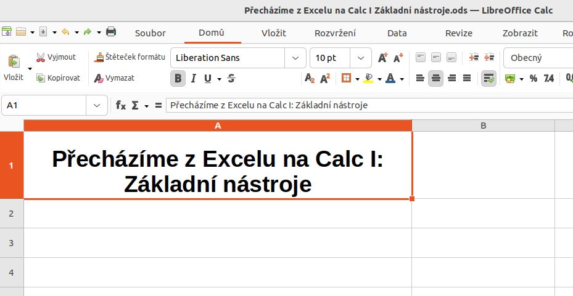Select row 2 header
The image size is (573, 296).
click(11, 214)
